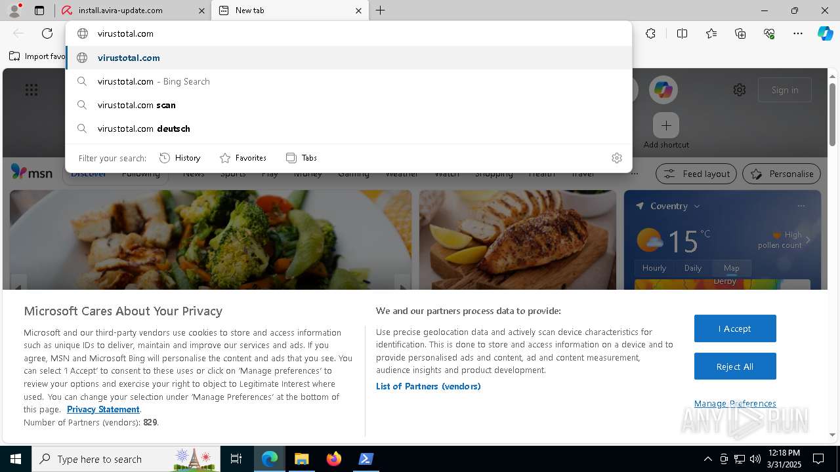The width and height of the screenshot is (840, 472).
Task: Open List of Partners (vendors) link
Action: click(x=429, y=386)
